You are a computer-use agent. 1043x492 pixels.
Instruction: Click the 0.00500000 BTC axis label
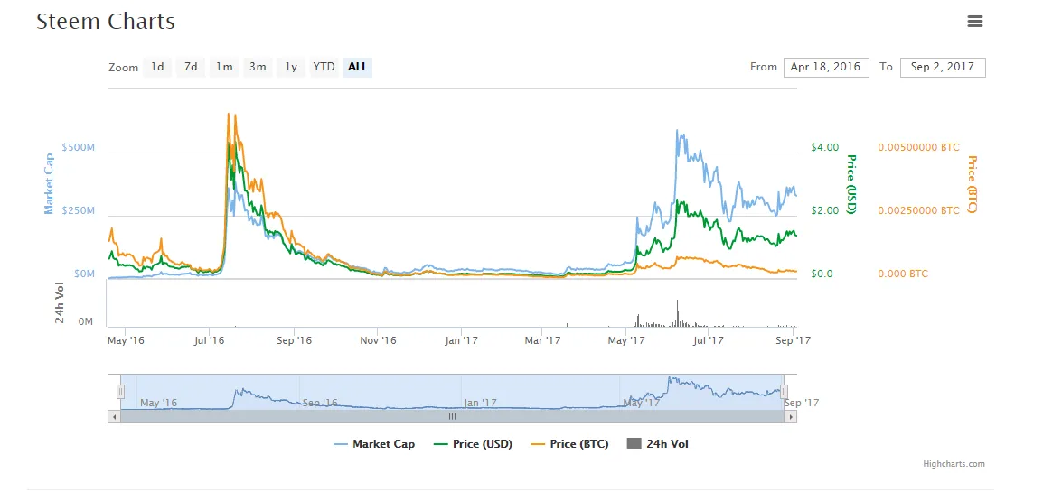pos(918,147)
